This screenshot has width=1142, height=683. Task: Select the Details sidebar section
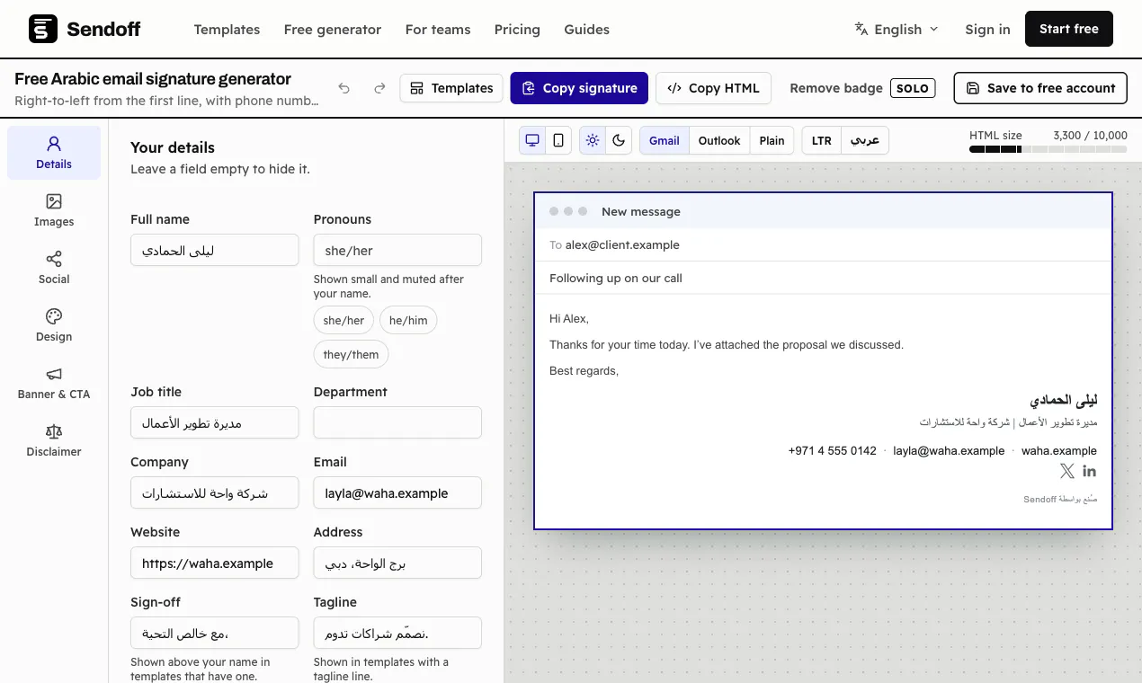[x=54, y=153]
